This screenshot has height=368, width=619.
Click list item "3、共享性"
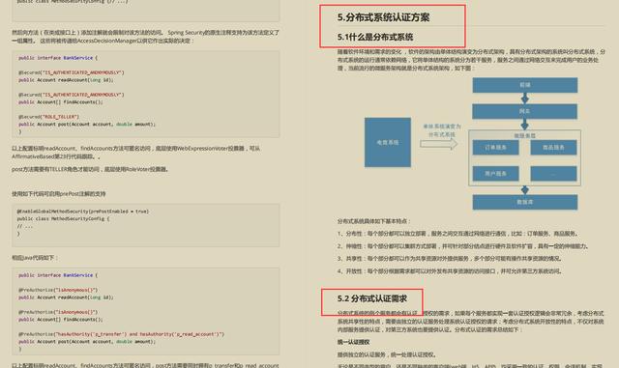[449, 259]
